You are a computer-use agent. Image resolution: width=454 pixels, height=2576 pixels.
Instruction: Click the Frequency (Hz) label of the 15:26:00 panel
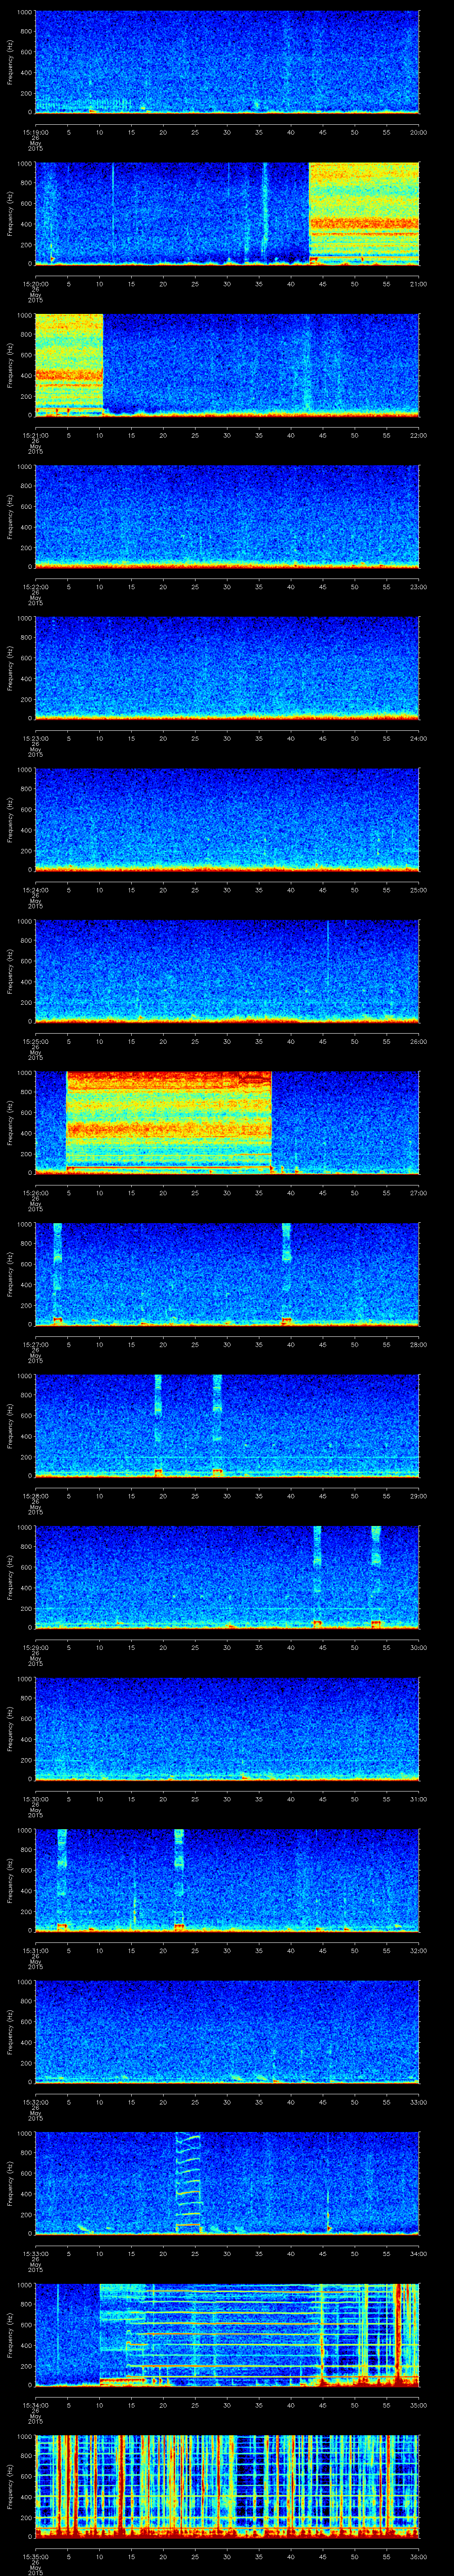pos(10,1122)
